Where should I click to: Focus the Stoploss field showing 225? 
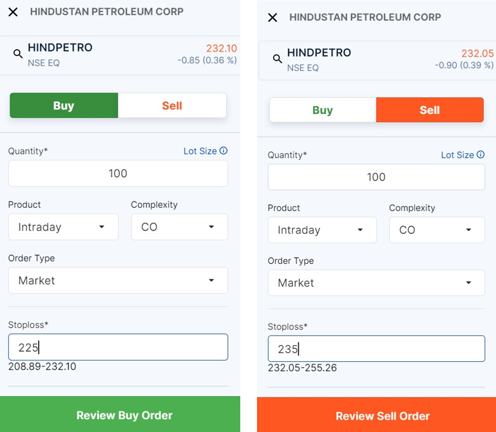[x=118, y=347]
